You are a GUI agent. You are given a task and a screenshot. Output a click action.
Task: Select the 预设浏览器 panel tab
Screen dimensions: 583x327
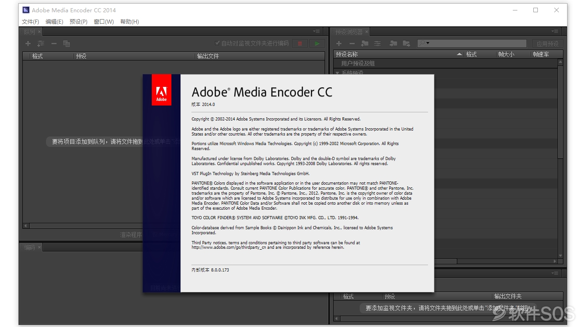[349, 32]
